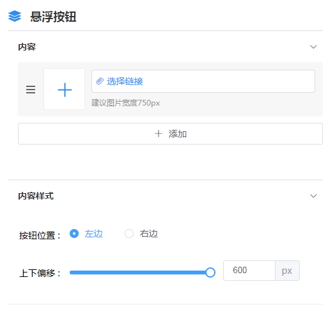Click the 上下偏移 slider handle
Screen dimensions: 335x316
coord(210,273)
